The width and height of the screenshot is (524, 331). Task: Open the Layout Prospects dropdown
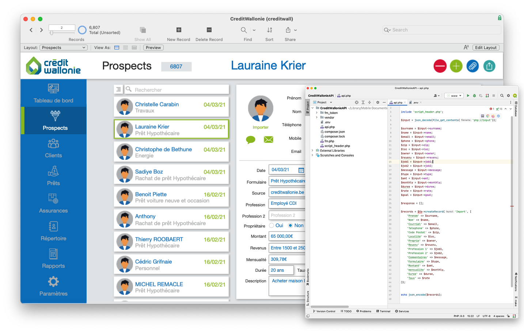[x=64, y=48]
